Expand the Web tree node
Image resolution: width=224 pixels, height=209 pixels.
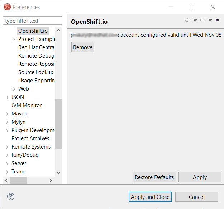pos(14,89)
